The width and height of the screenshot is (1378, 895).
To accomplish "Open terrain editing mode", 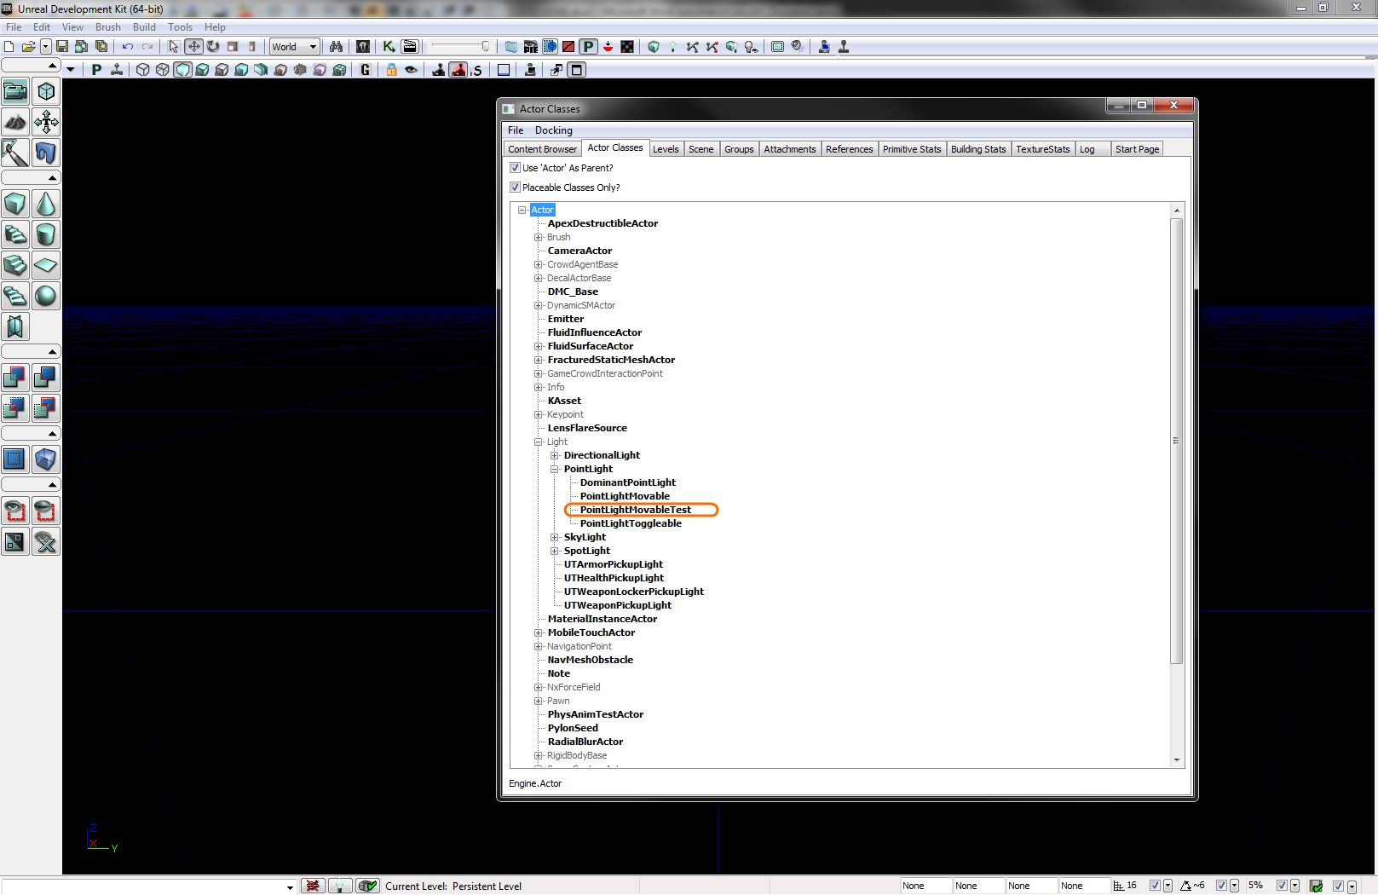I will (x=15, y=122).
